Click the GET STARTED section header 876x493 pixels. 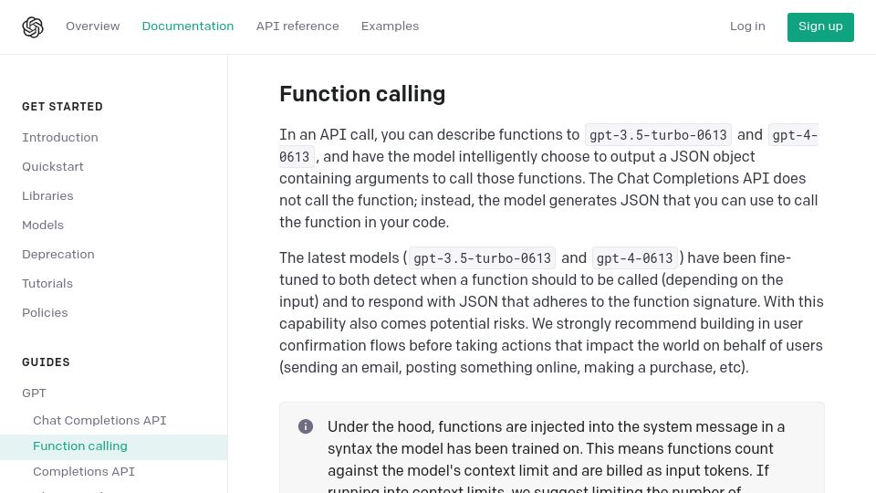click(63, 107)
